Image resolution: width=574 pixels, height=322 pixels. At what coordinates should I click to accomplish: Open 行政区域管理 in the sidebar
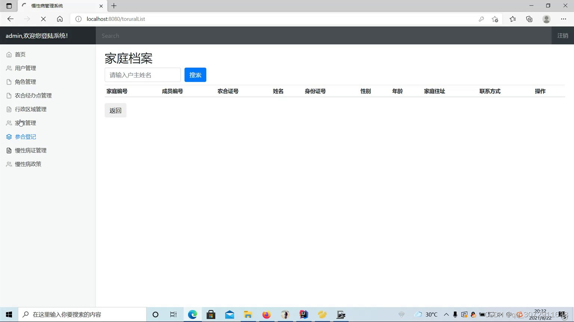31,109
